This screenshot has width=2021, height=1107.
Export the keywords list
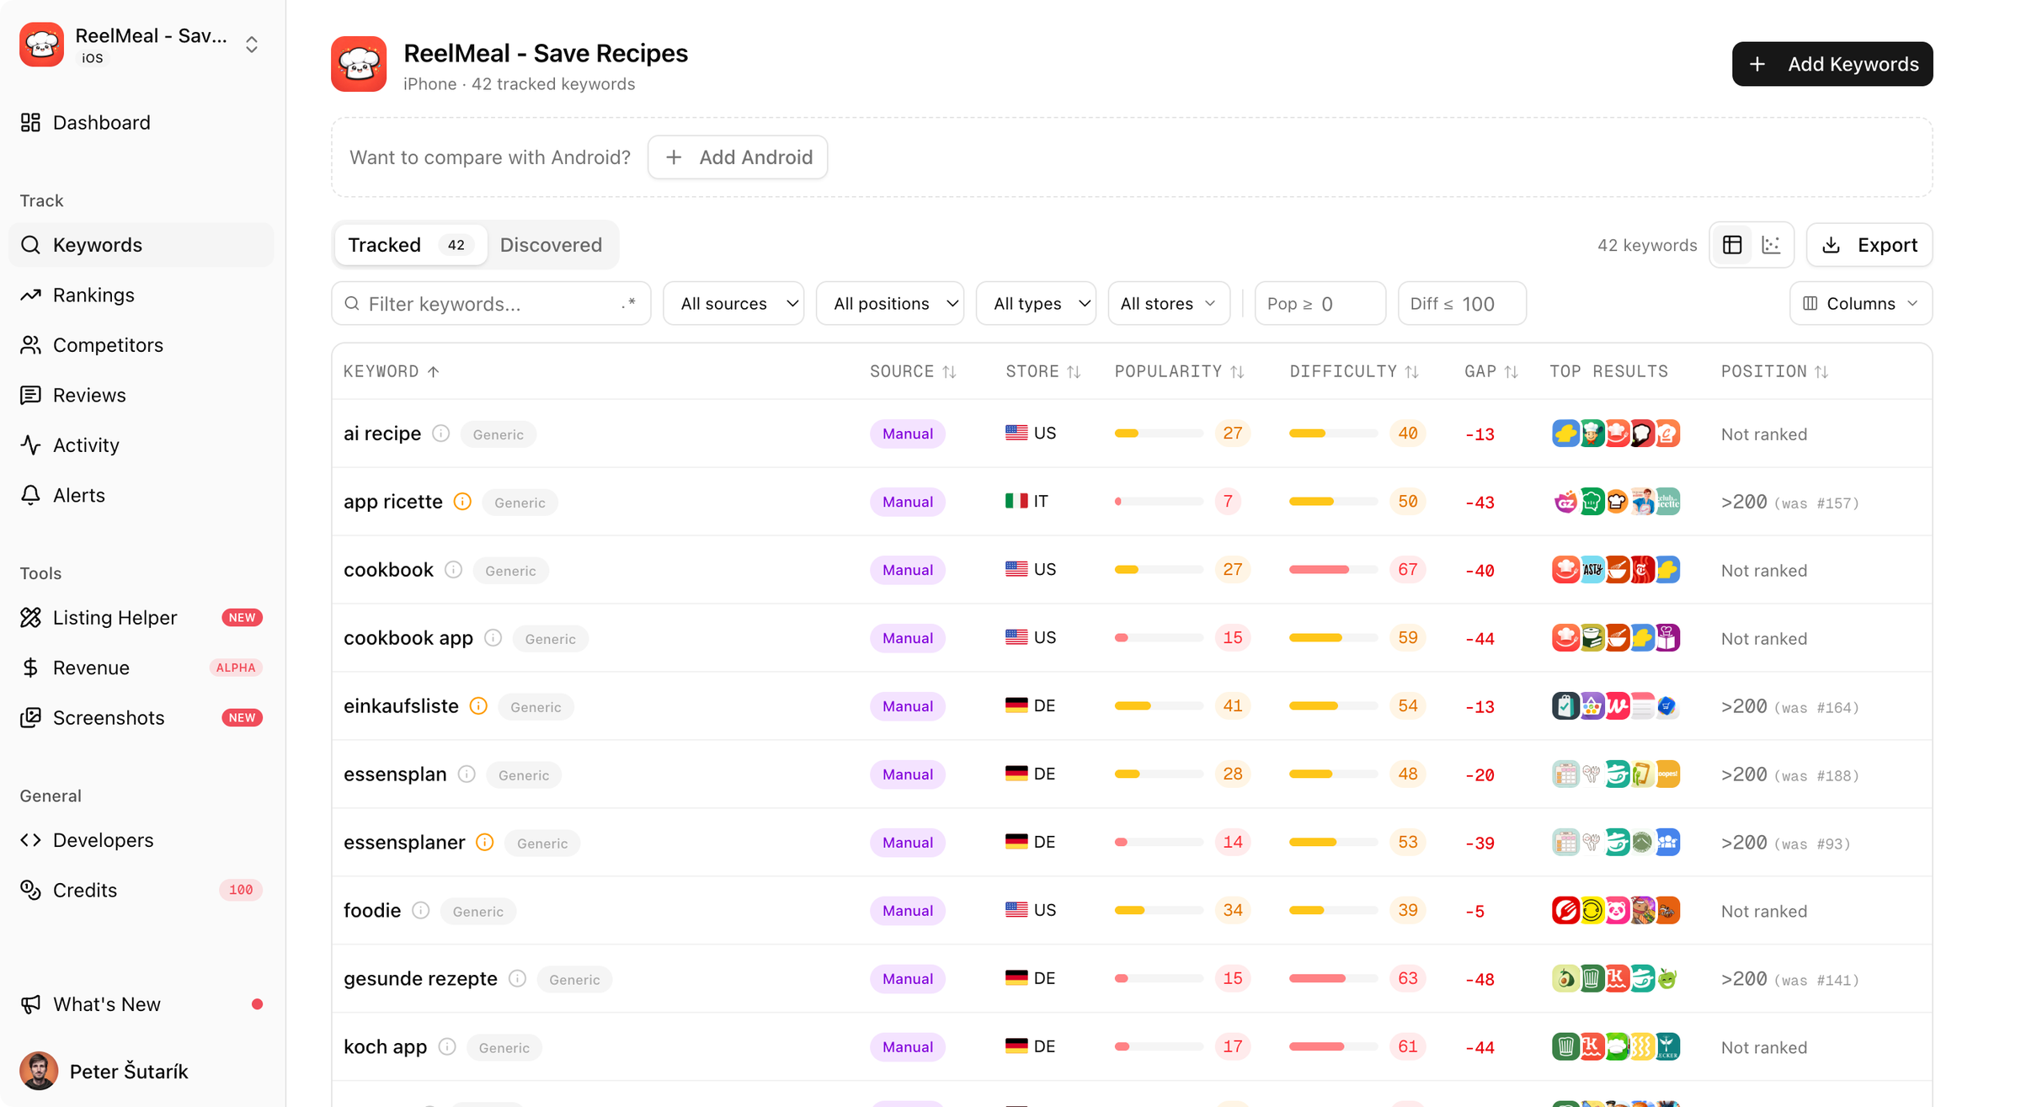click(x=1869, y=245)
